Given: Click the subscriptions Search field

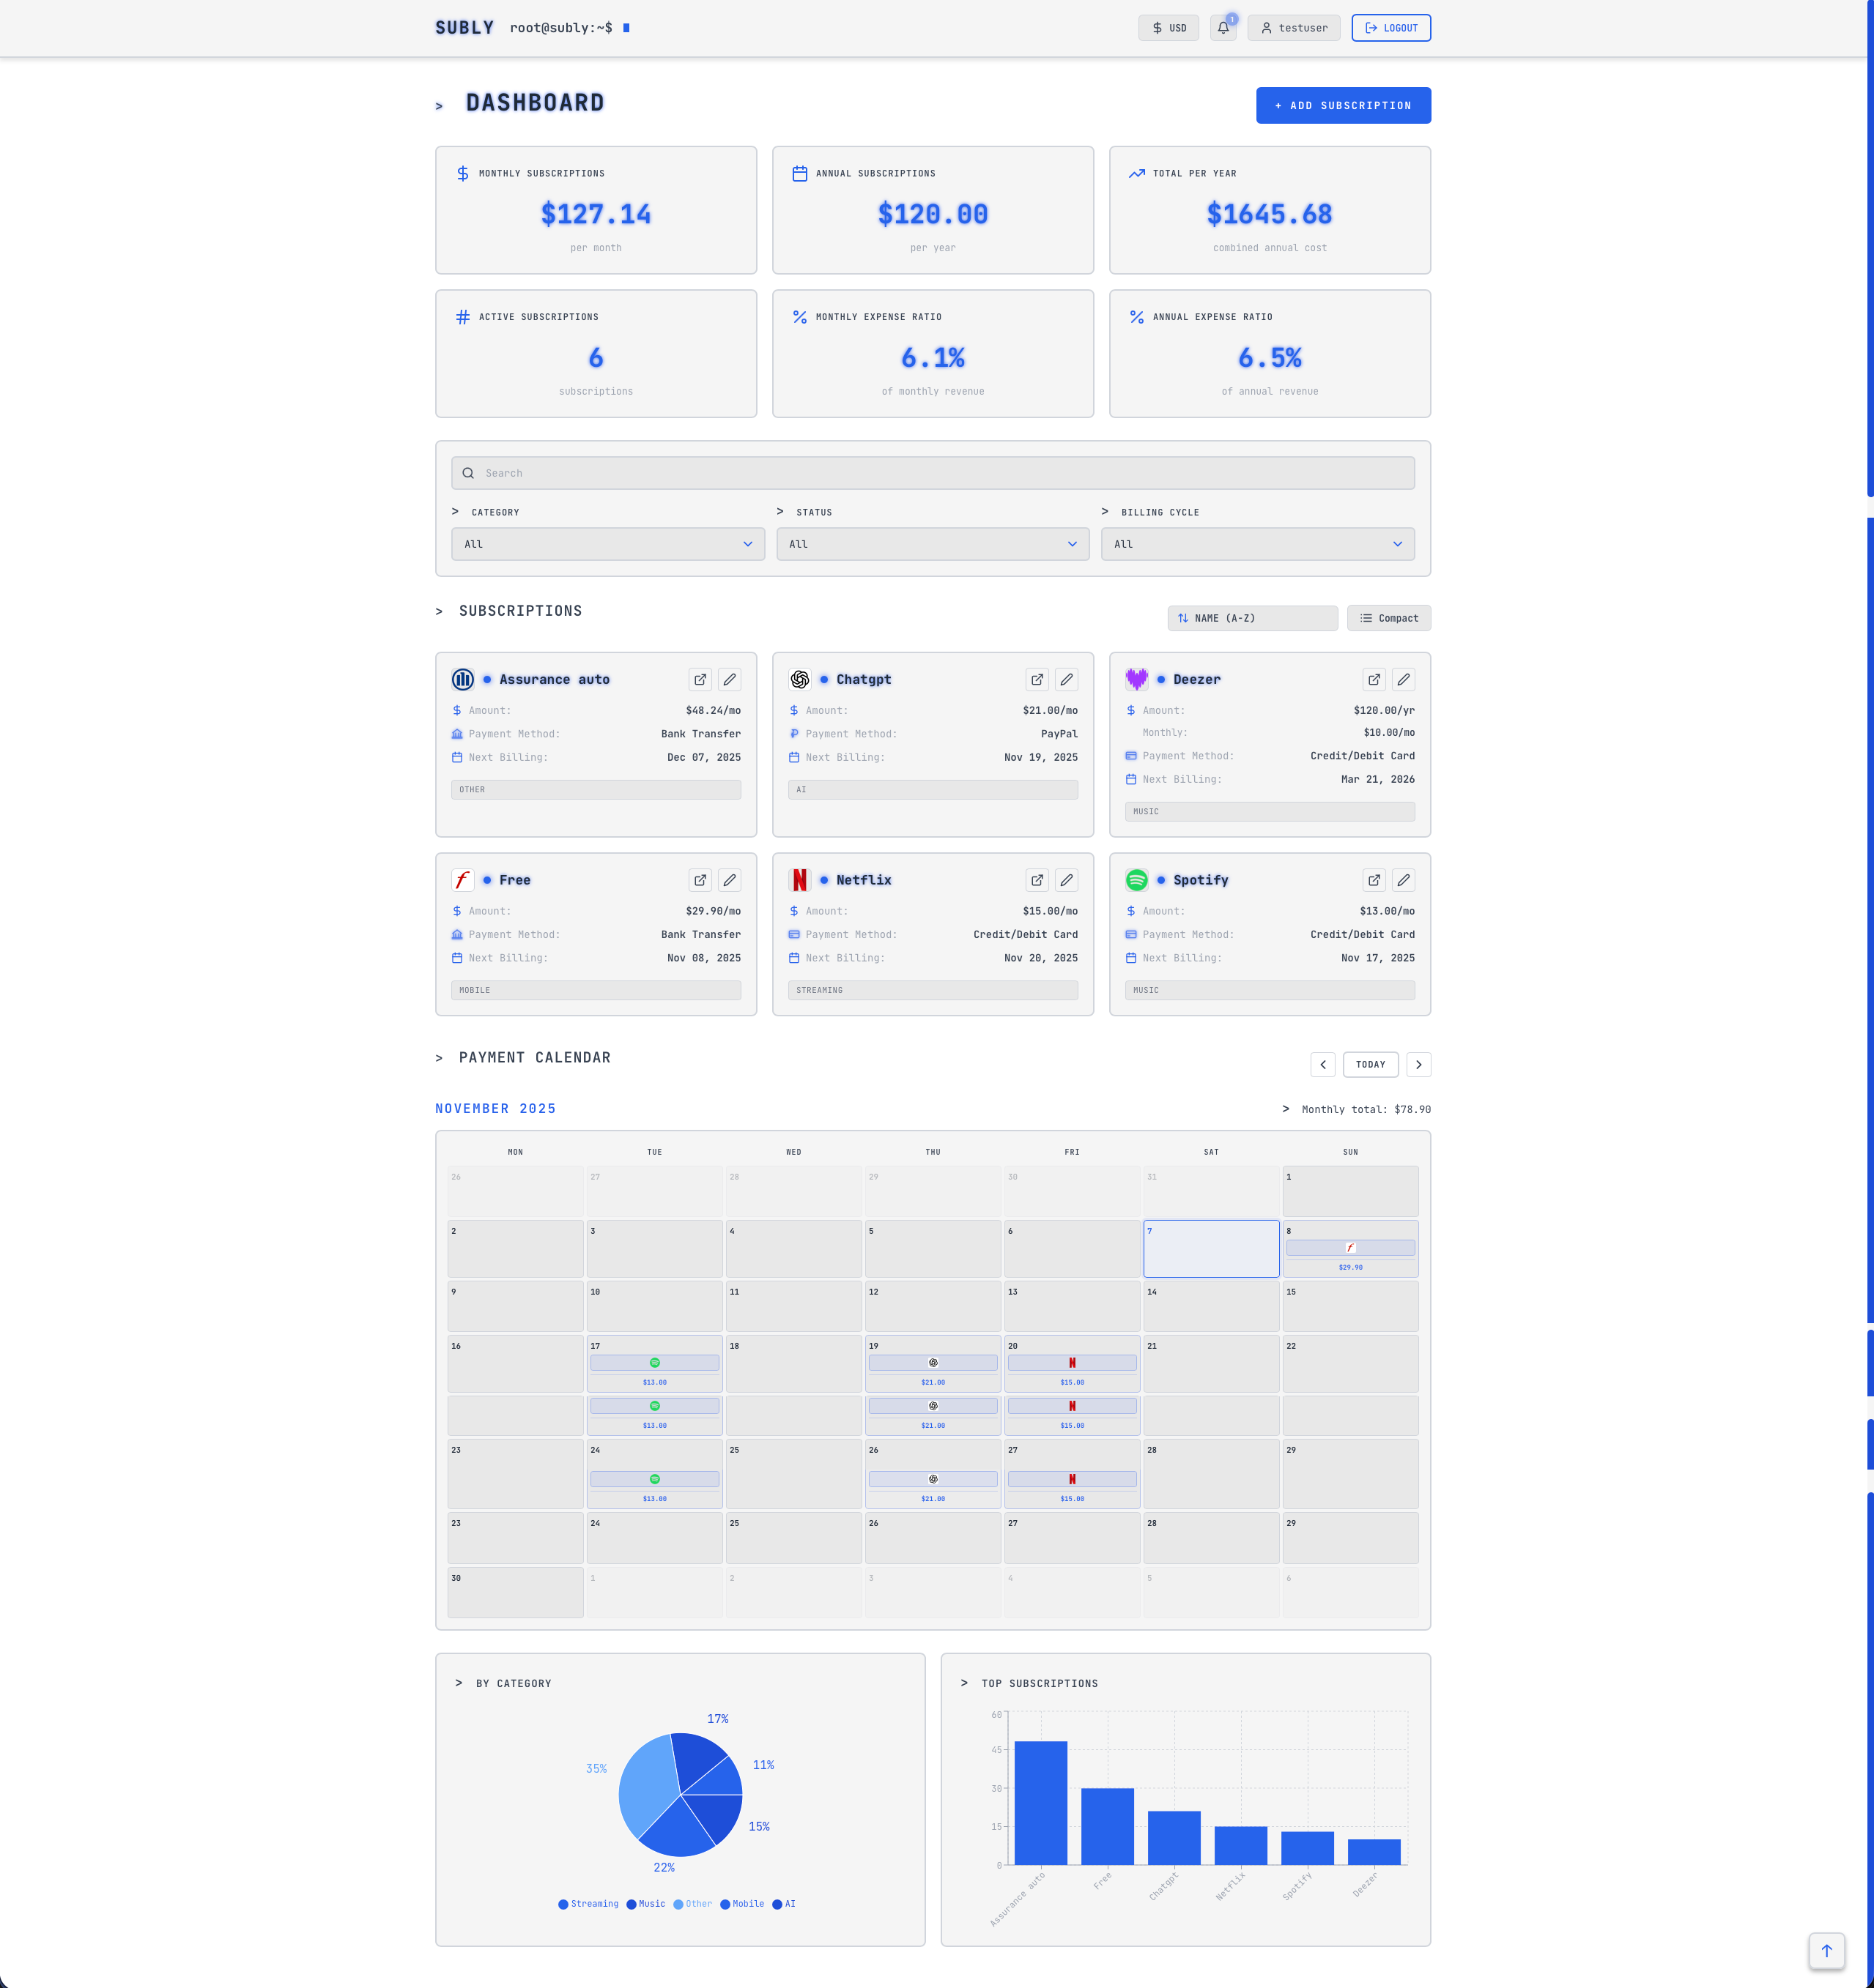Looking at the screenshot, I should (933, 473).
